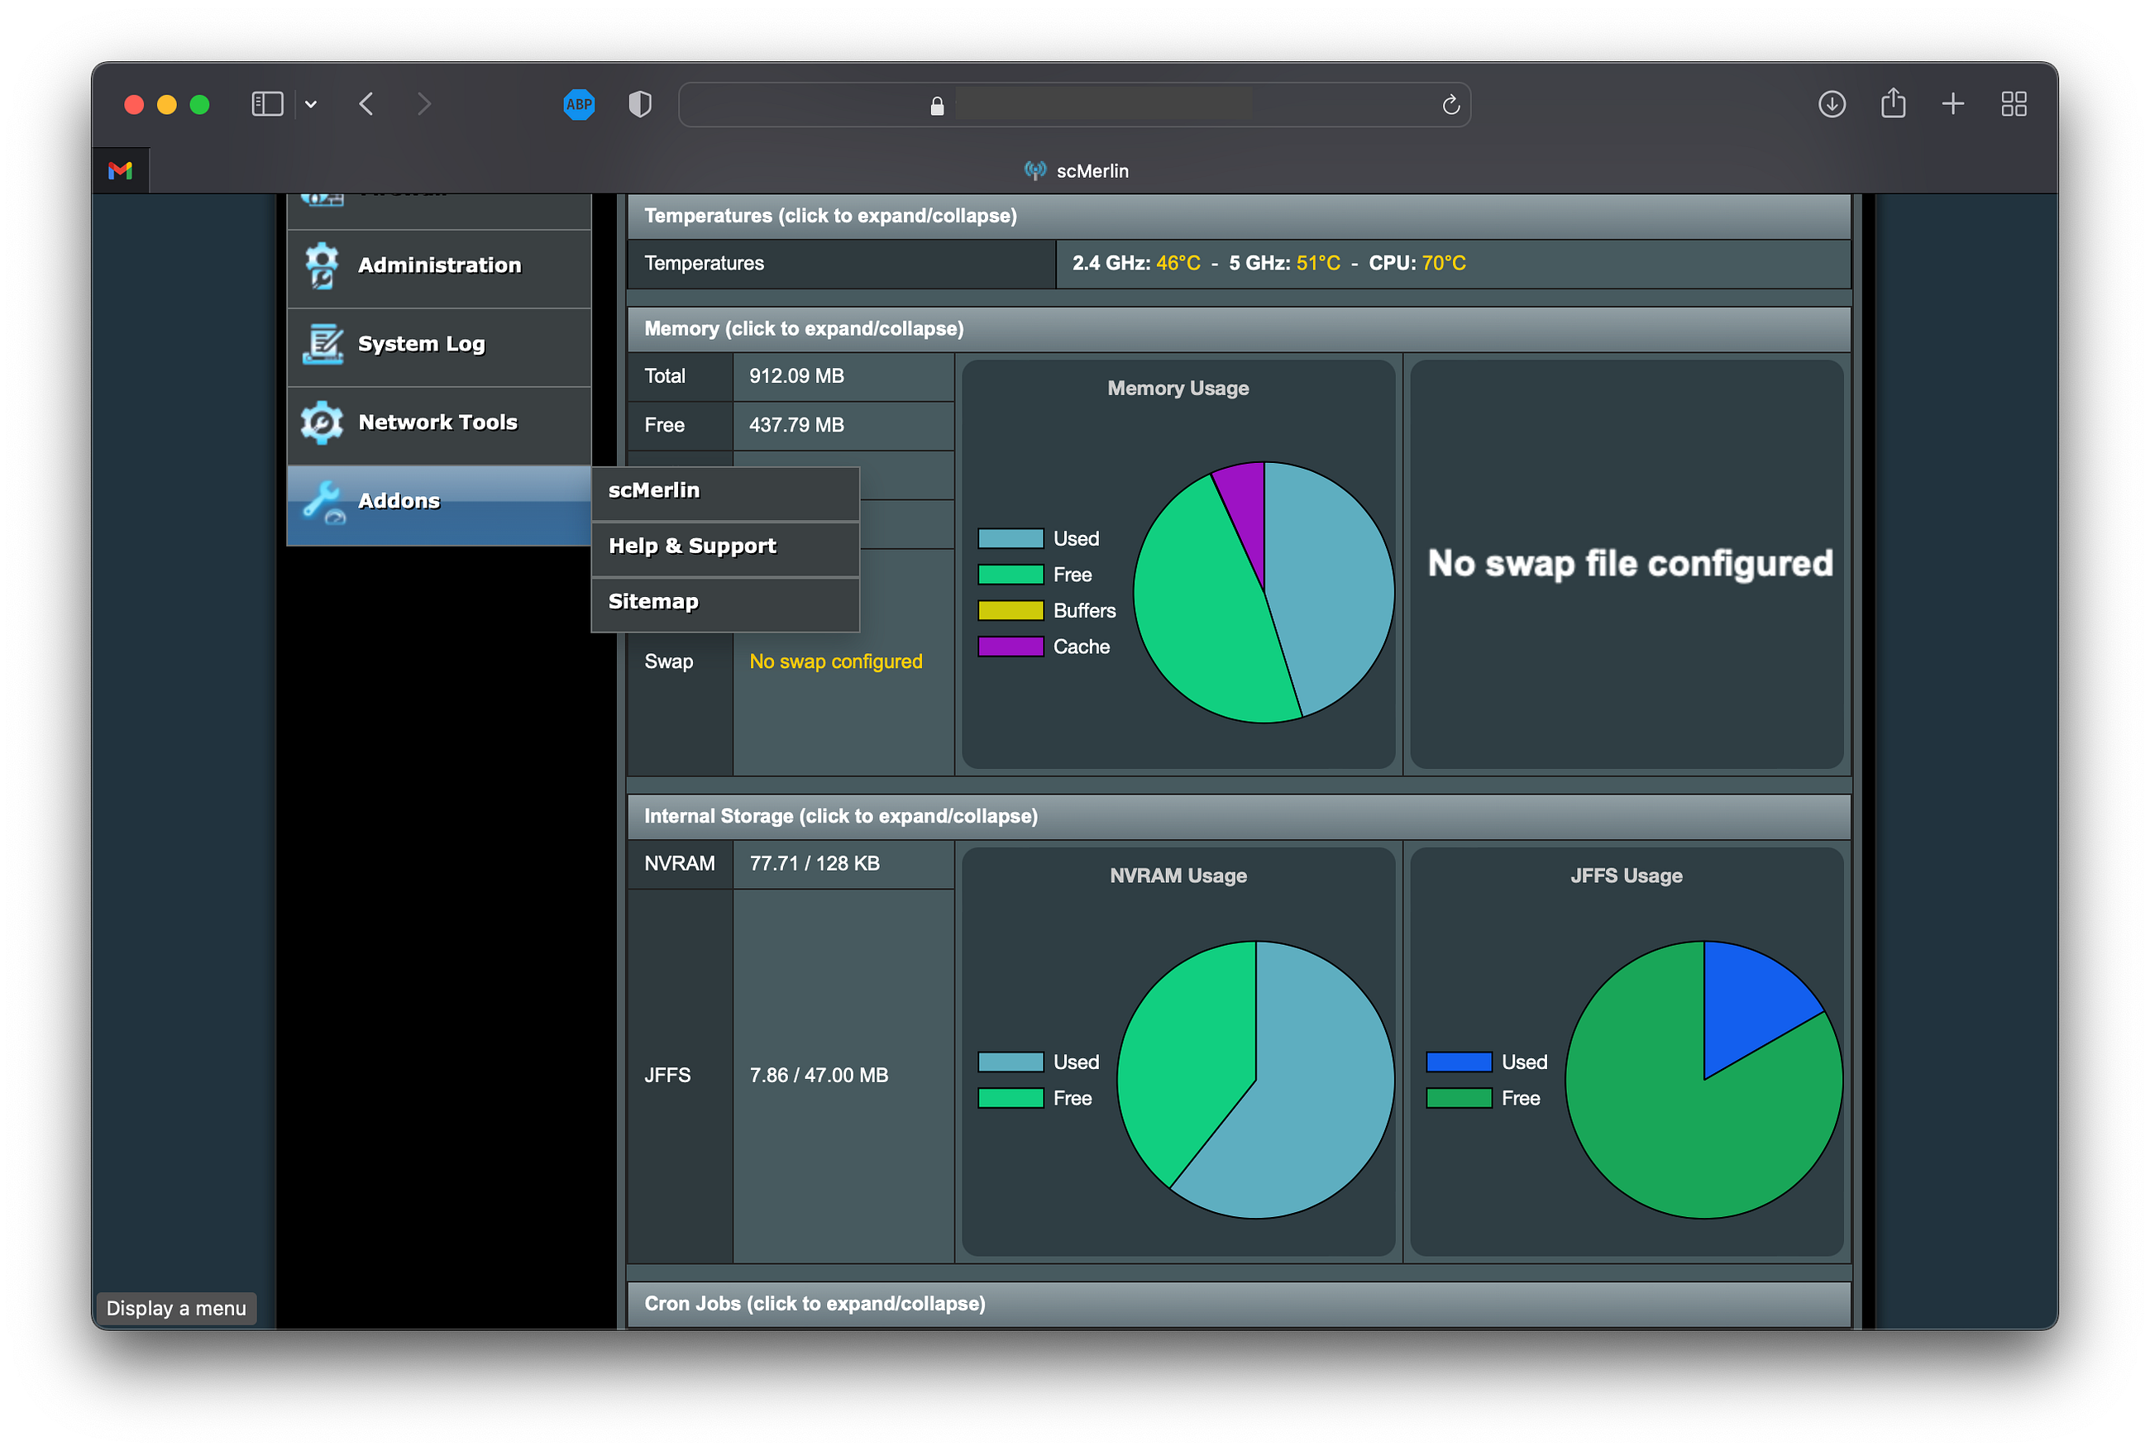The width and height of the screenshot is (2150, 1451).
Task: Open a new tab with plus icon
Action: tap(1953, 103)
